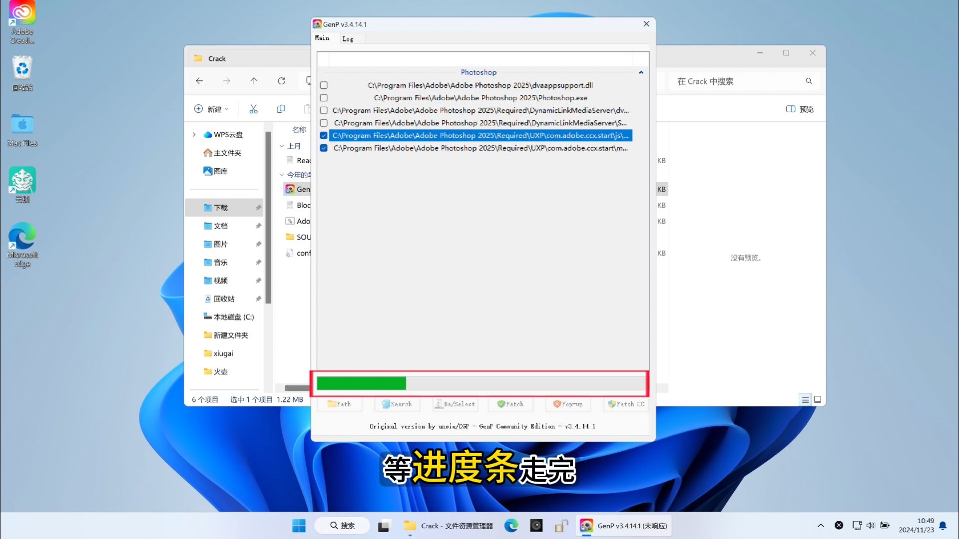Viewport: 959px width, 539px height.
Task: Open 新建文件夹 in the sidebar
Action: point(226,335)
